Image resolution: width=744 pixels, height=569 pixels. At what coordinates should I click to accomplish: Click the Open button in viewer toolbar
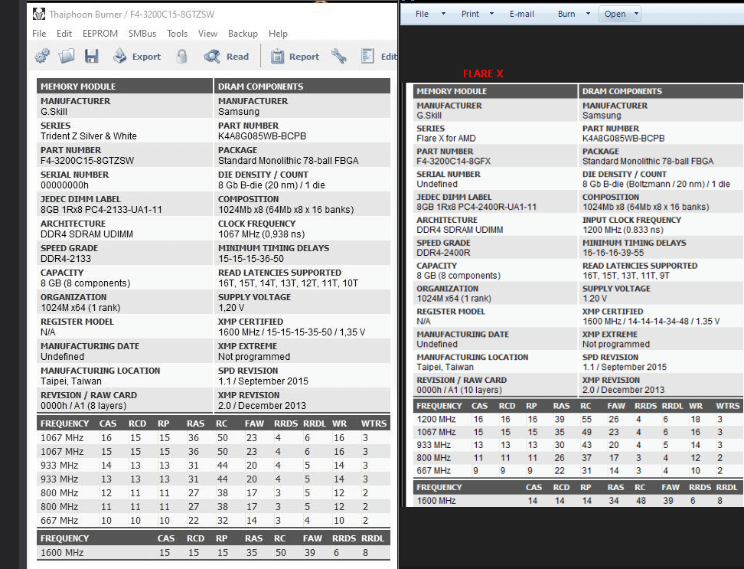pos(615,14)
